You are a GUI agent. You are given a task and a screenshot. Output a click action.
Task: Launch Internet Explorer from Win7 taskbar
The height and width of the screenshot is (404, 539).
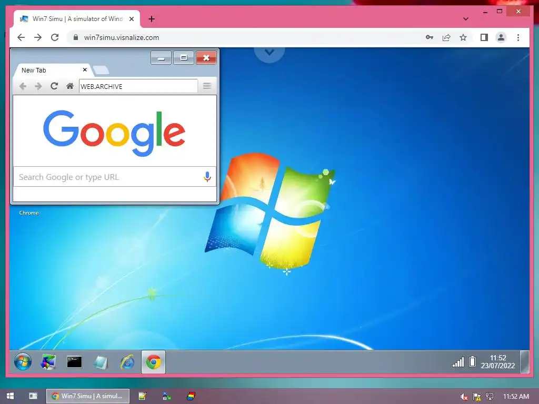click(x=127, y=362)
